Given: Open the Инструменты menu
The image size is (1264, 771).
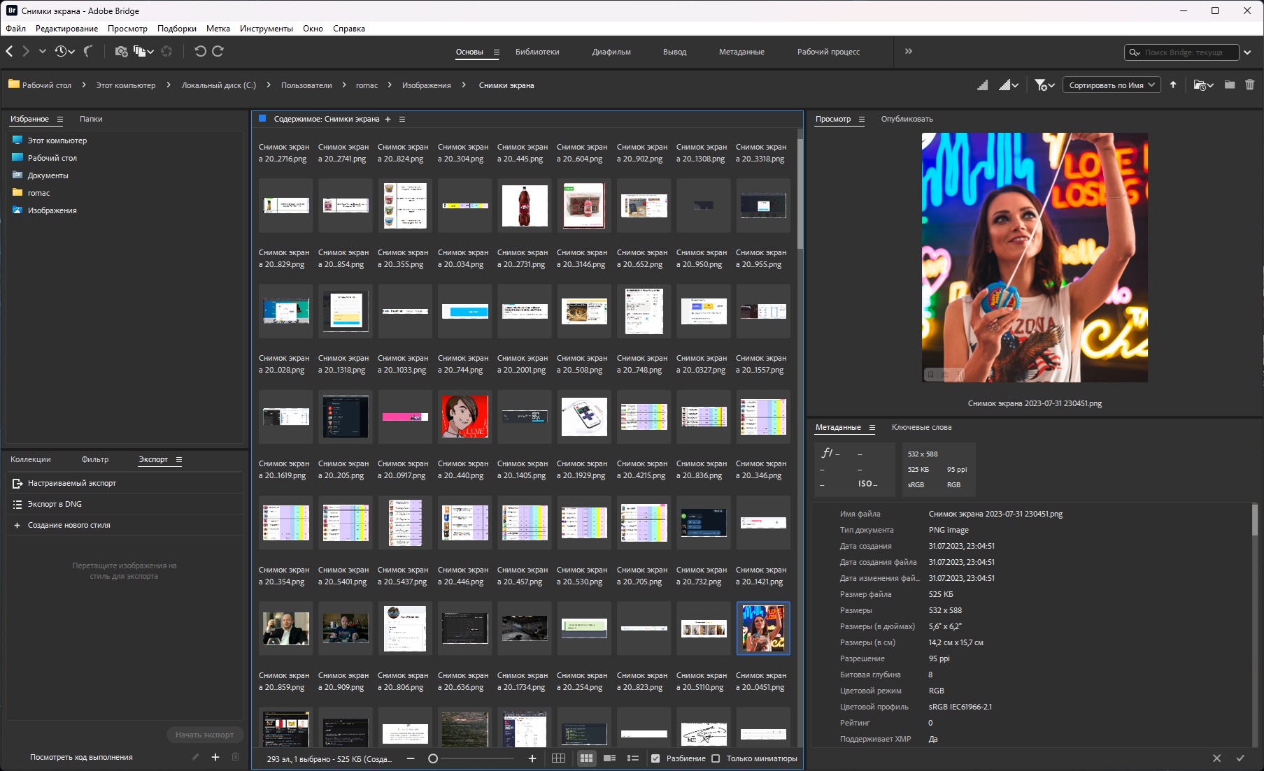Looking at the screenshot, I should click(x=266, y=29).
